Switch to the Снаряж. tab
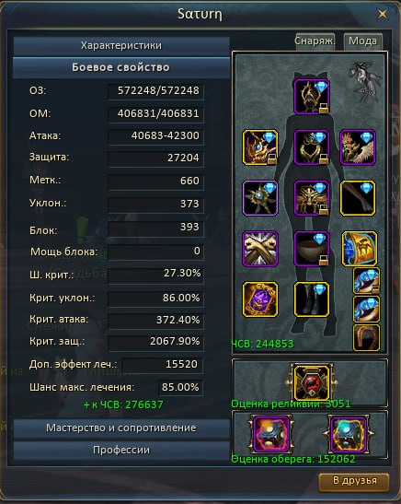The height and width of the screenshot is (504, 401). tap(315, 41)
